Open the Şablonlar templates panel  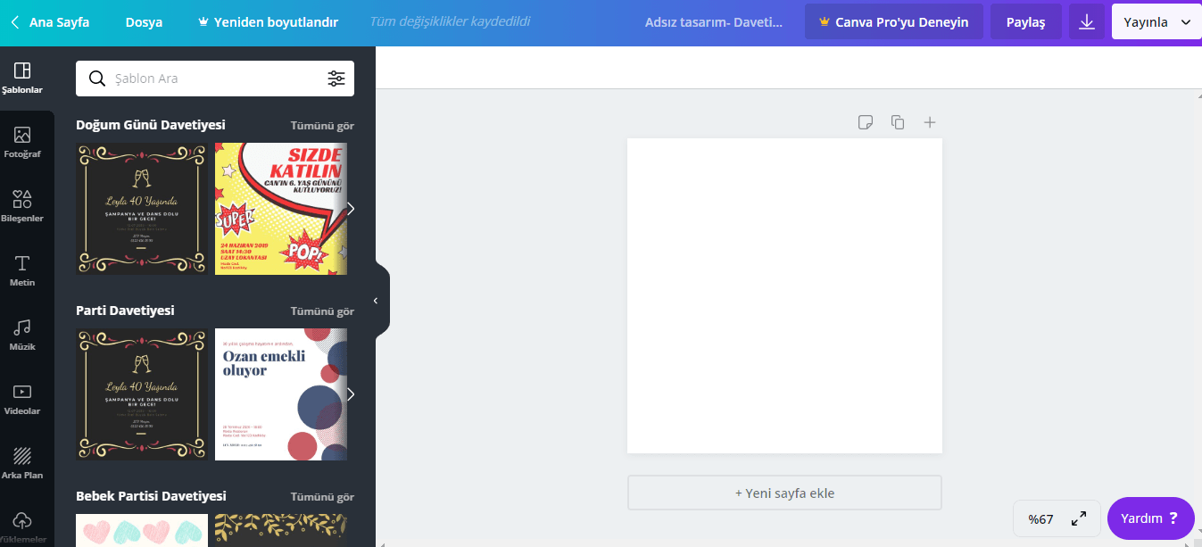pos(22,79)
